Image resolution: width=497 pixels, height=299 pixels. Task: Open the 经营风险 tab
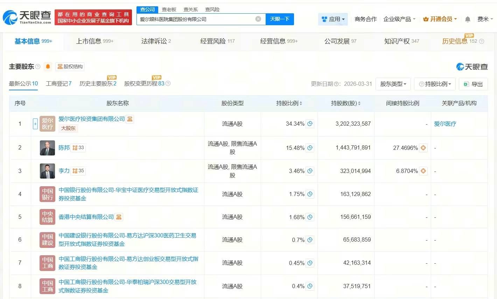tap(217, 41)
